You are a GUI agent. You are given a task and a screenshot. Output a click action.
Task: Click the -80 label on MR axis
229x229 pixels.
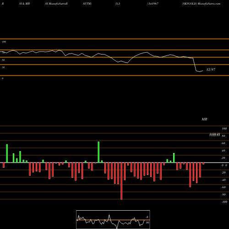point(224,195)
